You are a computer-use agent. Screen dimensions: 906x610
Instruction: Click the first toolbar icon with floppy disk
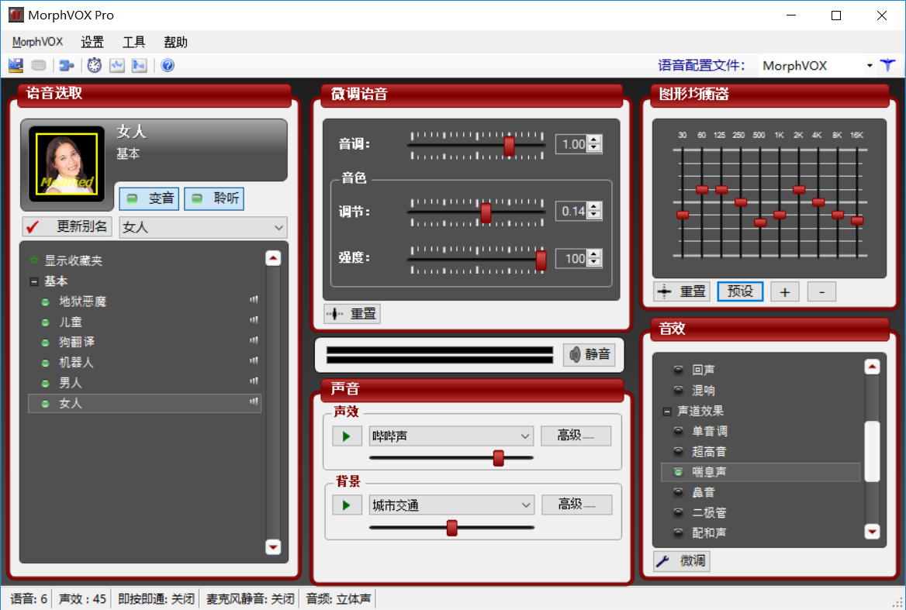16,66
